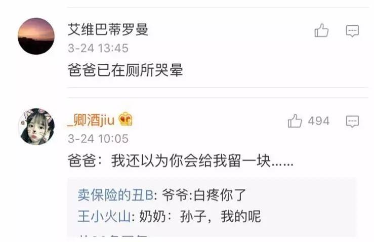Click the crown badge next to _卿酒jiu
The width and height of the screenshot is (374, 242).
coord(126,119)
